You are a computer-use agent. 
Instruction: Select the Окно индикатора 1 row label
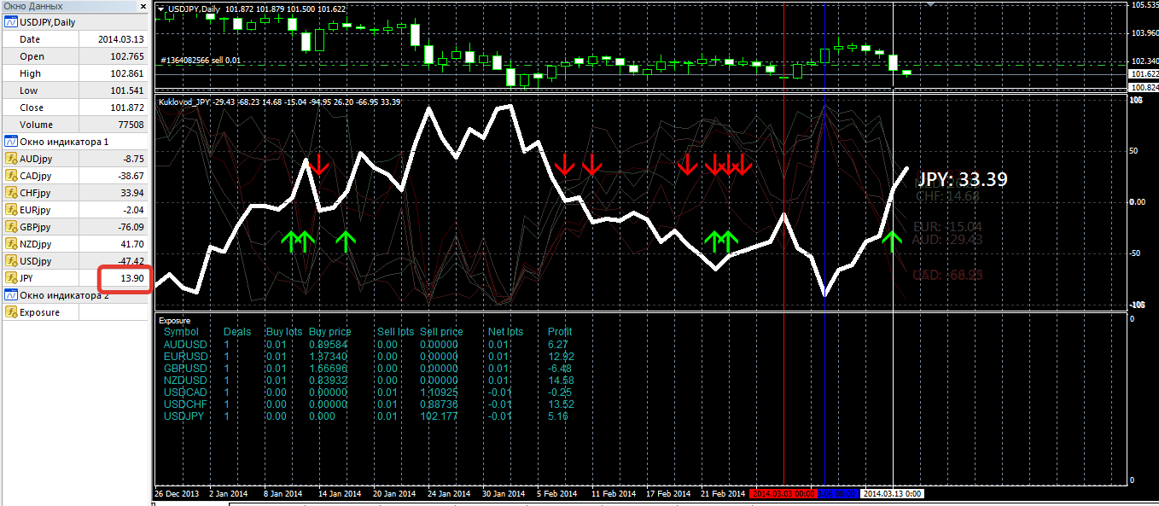point(65,142)
